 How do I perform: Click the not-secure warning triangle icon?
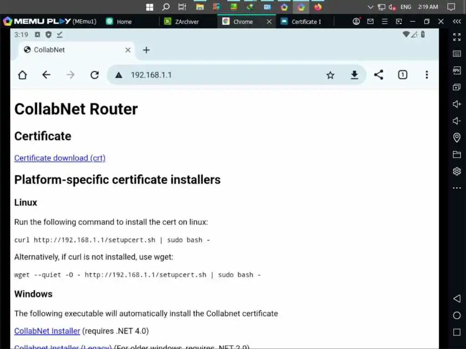119,75
